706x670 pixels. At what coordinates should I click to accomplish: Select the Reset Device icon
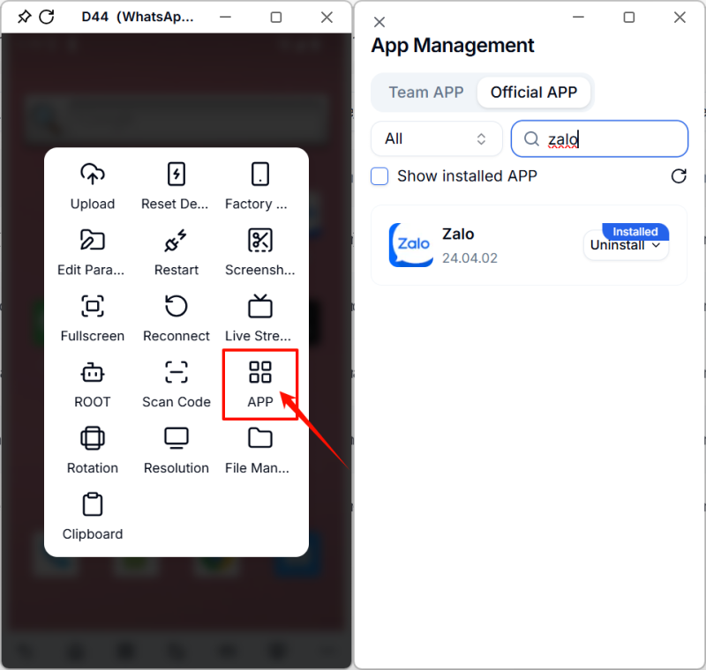[176, 174]
